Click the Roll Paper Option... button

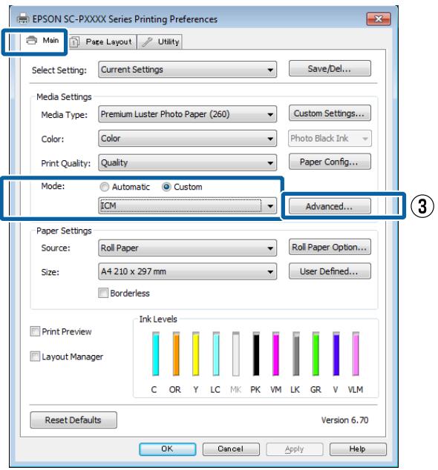pyautogui.click(x=330, y=247)
